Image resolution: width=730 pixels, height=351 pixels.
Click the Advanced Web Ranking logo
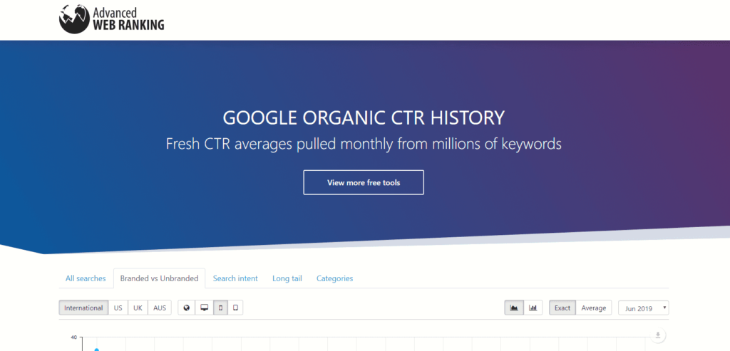point(112,19)
